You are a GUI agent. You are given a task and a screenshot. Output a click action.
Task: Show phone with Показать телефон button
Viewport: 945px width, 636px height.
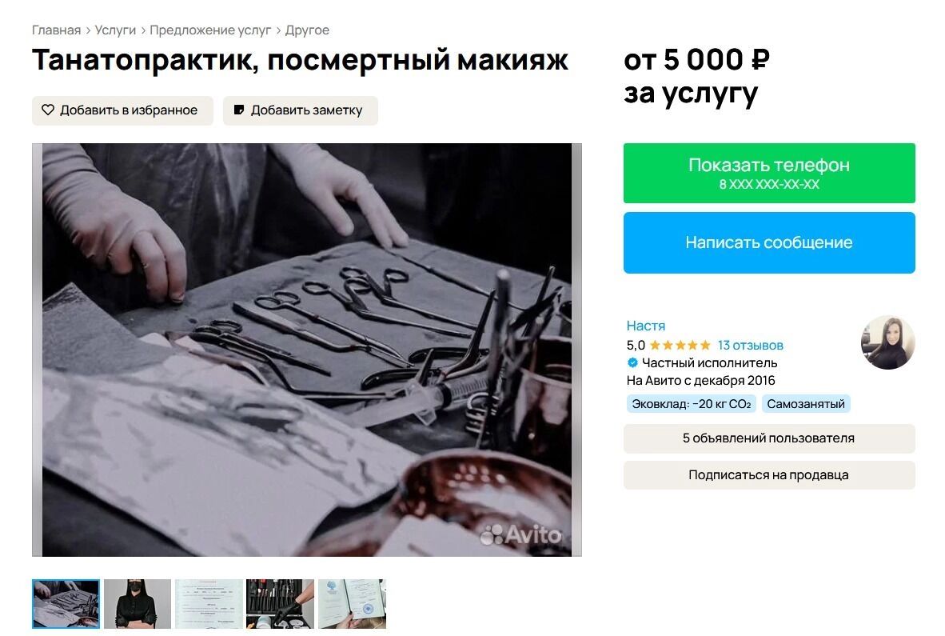point(769,173)
